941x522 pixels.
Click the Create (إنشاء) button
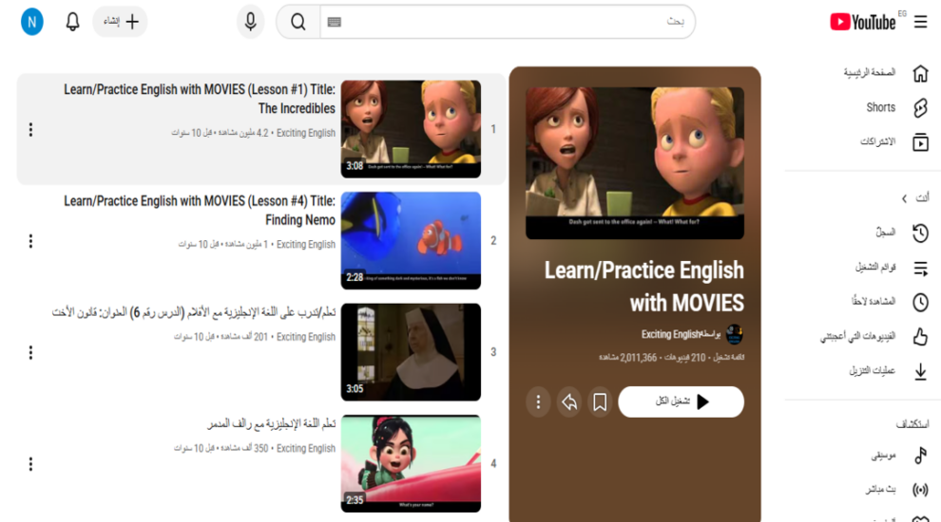(x=120, y=22)
